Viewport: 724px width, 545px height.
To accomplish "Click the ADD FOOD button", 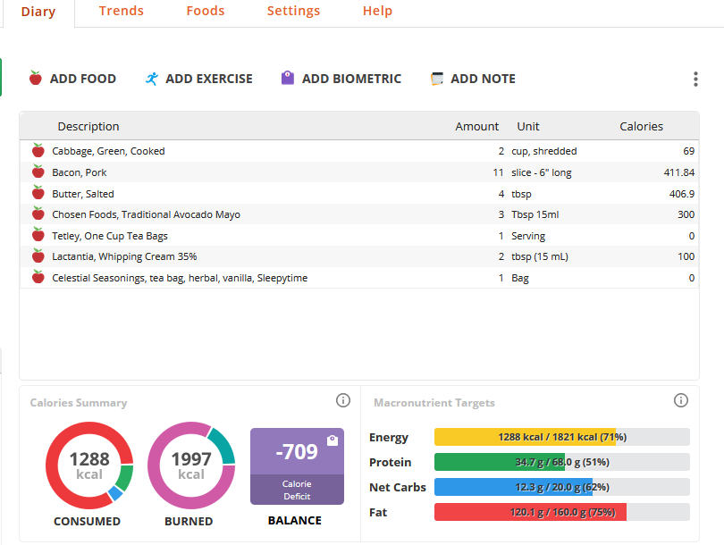I will 72,79.
